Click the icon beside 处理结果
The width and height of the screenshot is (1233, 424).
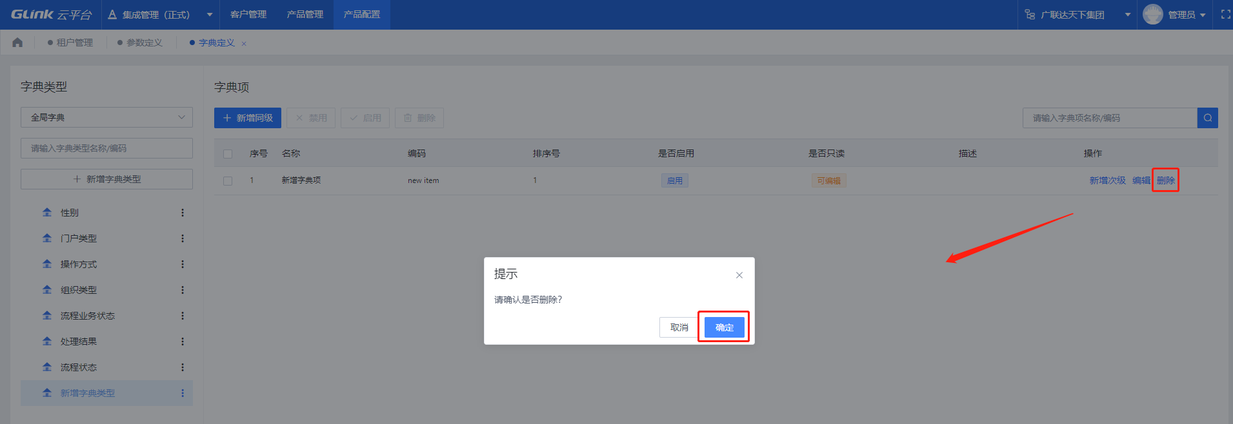(47, 342)
